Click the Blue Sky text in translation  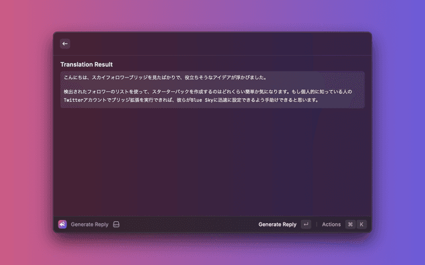201,101
